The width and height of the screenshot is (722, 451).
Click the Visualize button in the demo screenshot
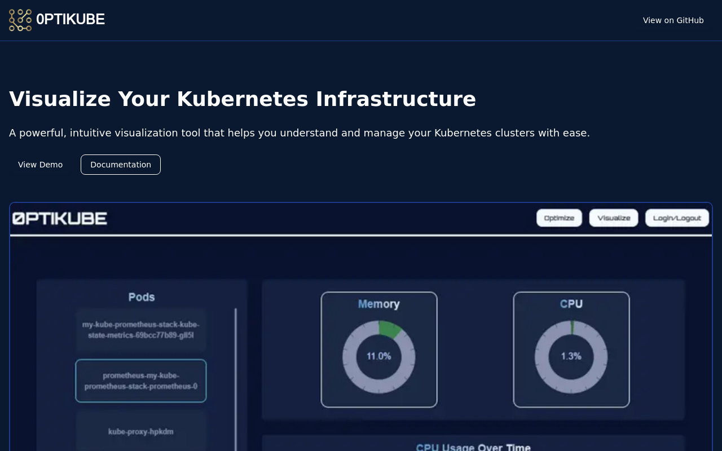[x=614, y=218]
